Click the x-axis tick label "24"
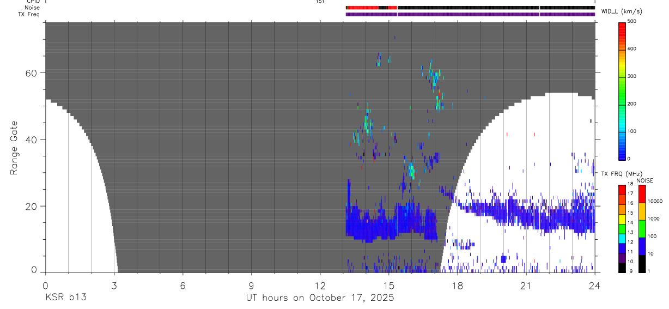The width and height of the screenshot is (669, 309). (594, 286)
